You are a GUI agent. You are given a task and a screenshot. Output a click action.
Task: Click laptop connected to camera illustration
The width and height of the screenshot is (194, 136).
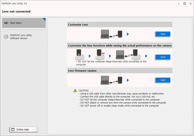[128, 54]
